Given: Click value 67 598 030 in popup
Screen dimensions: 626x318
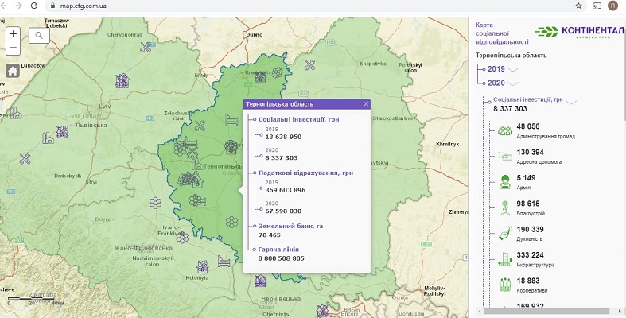Looking at the screenshot, I should [283, 211].
